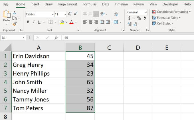Increase decimal places

130,24
